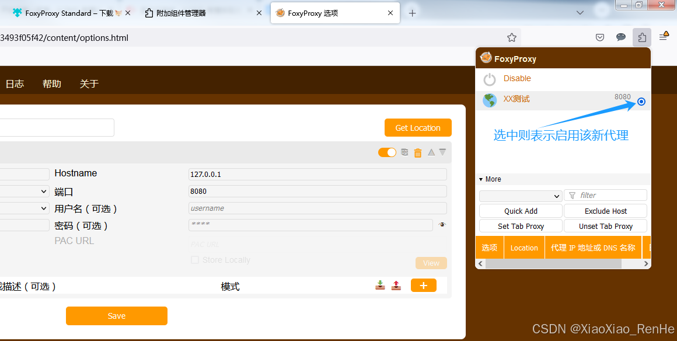Open the dropdown left of 用户名
Viewport: 677px width, 341px height.
pyautogui.click(x=24, y=208)
